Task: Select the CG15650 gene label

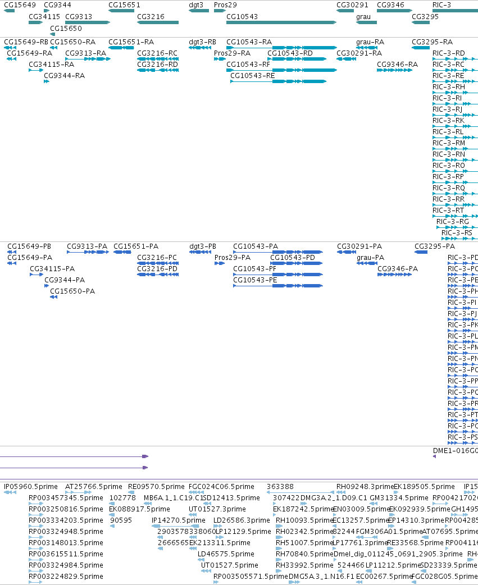Action: (x=66, y=29)
